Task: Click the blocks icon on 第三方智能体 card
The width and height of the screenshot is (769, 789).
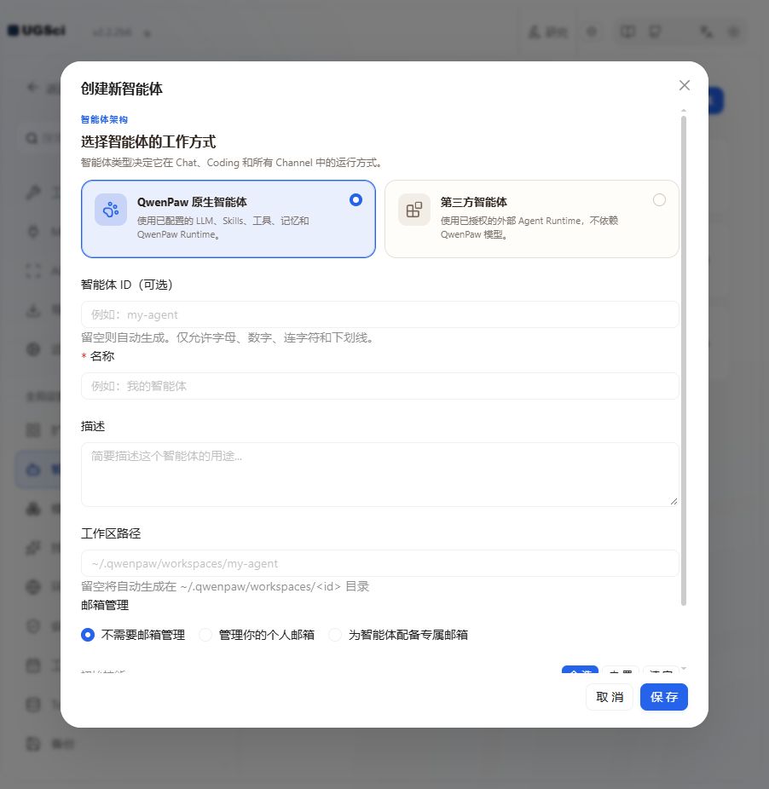Action: pyautogui.click(x=414, y=210)
